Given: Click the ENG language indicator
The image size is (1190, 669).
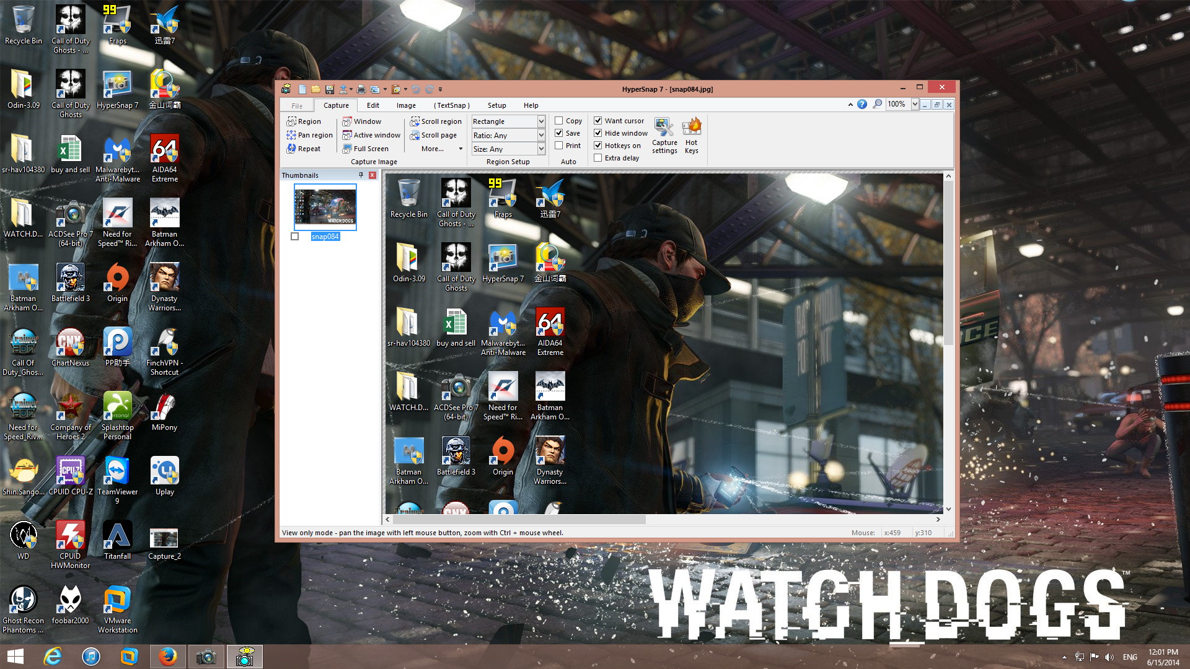Looking at the screenshot, I should pos(1130,657).
